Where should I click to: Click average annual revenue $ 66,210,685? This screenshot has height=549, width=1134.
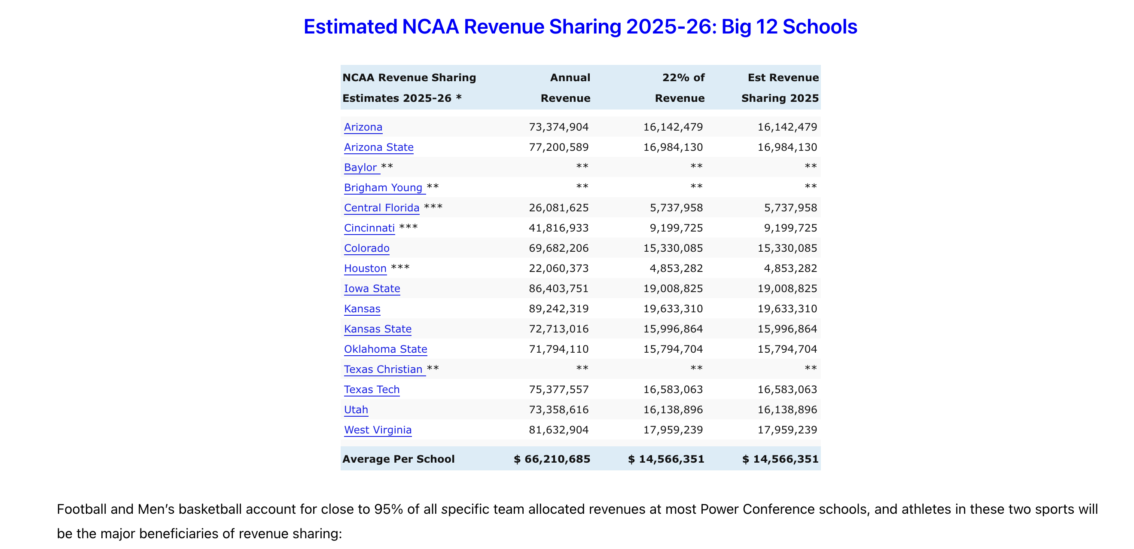[x=552, y=460]
